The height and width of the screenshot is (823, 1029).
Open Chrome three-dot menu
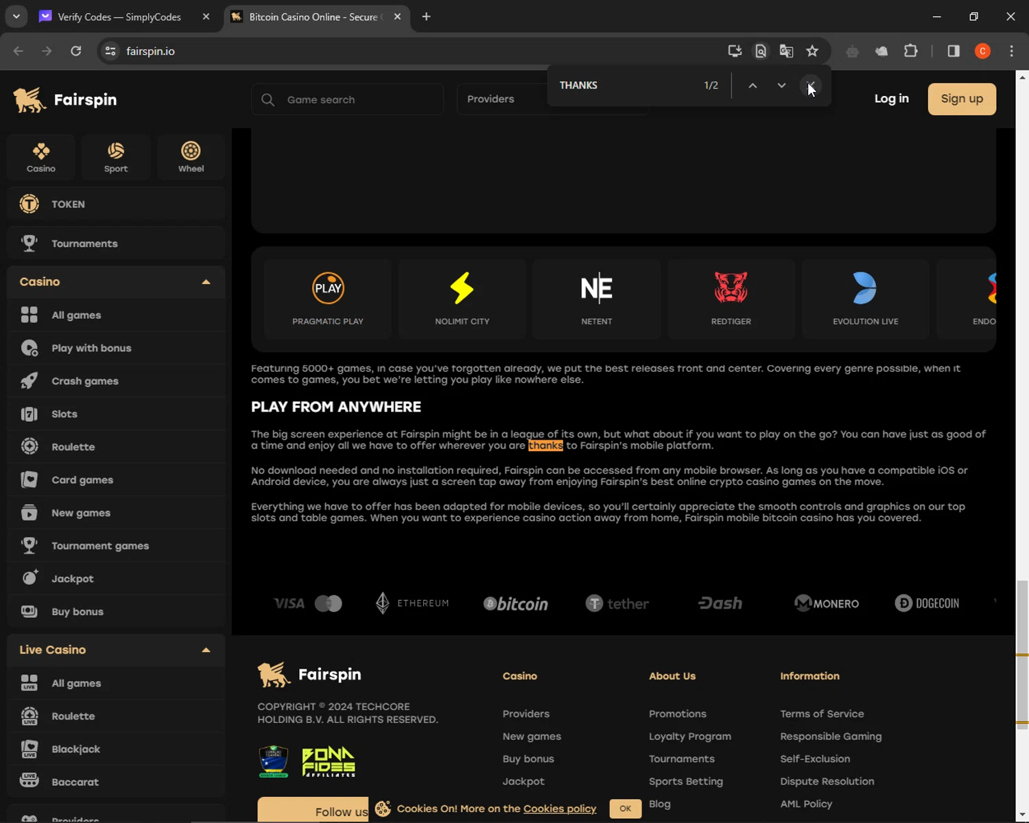(1011, 51)
